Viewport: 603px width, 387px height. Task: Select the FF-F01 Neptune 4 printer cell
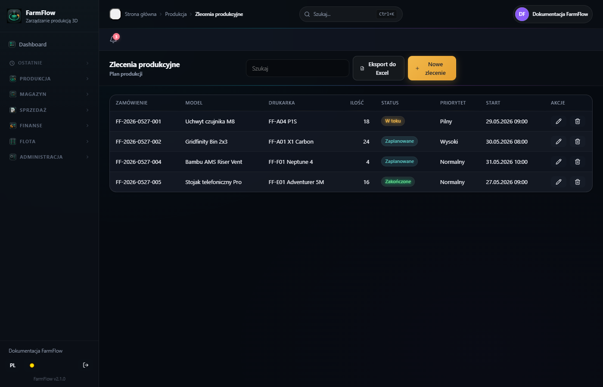click(x=291, y=162)
